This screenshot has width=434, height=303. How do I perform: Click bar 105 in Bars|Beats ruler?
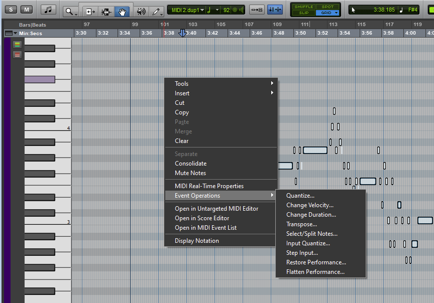click(x=221, y=24)
